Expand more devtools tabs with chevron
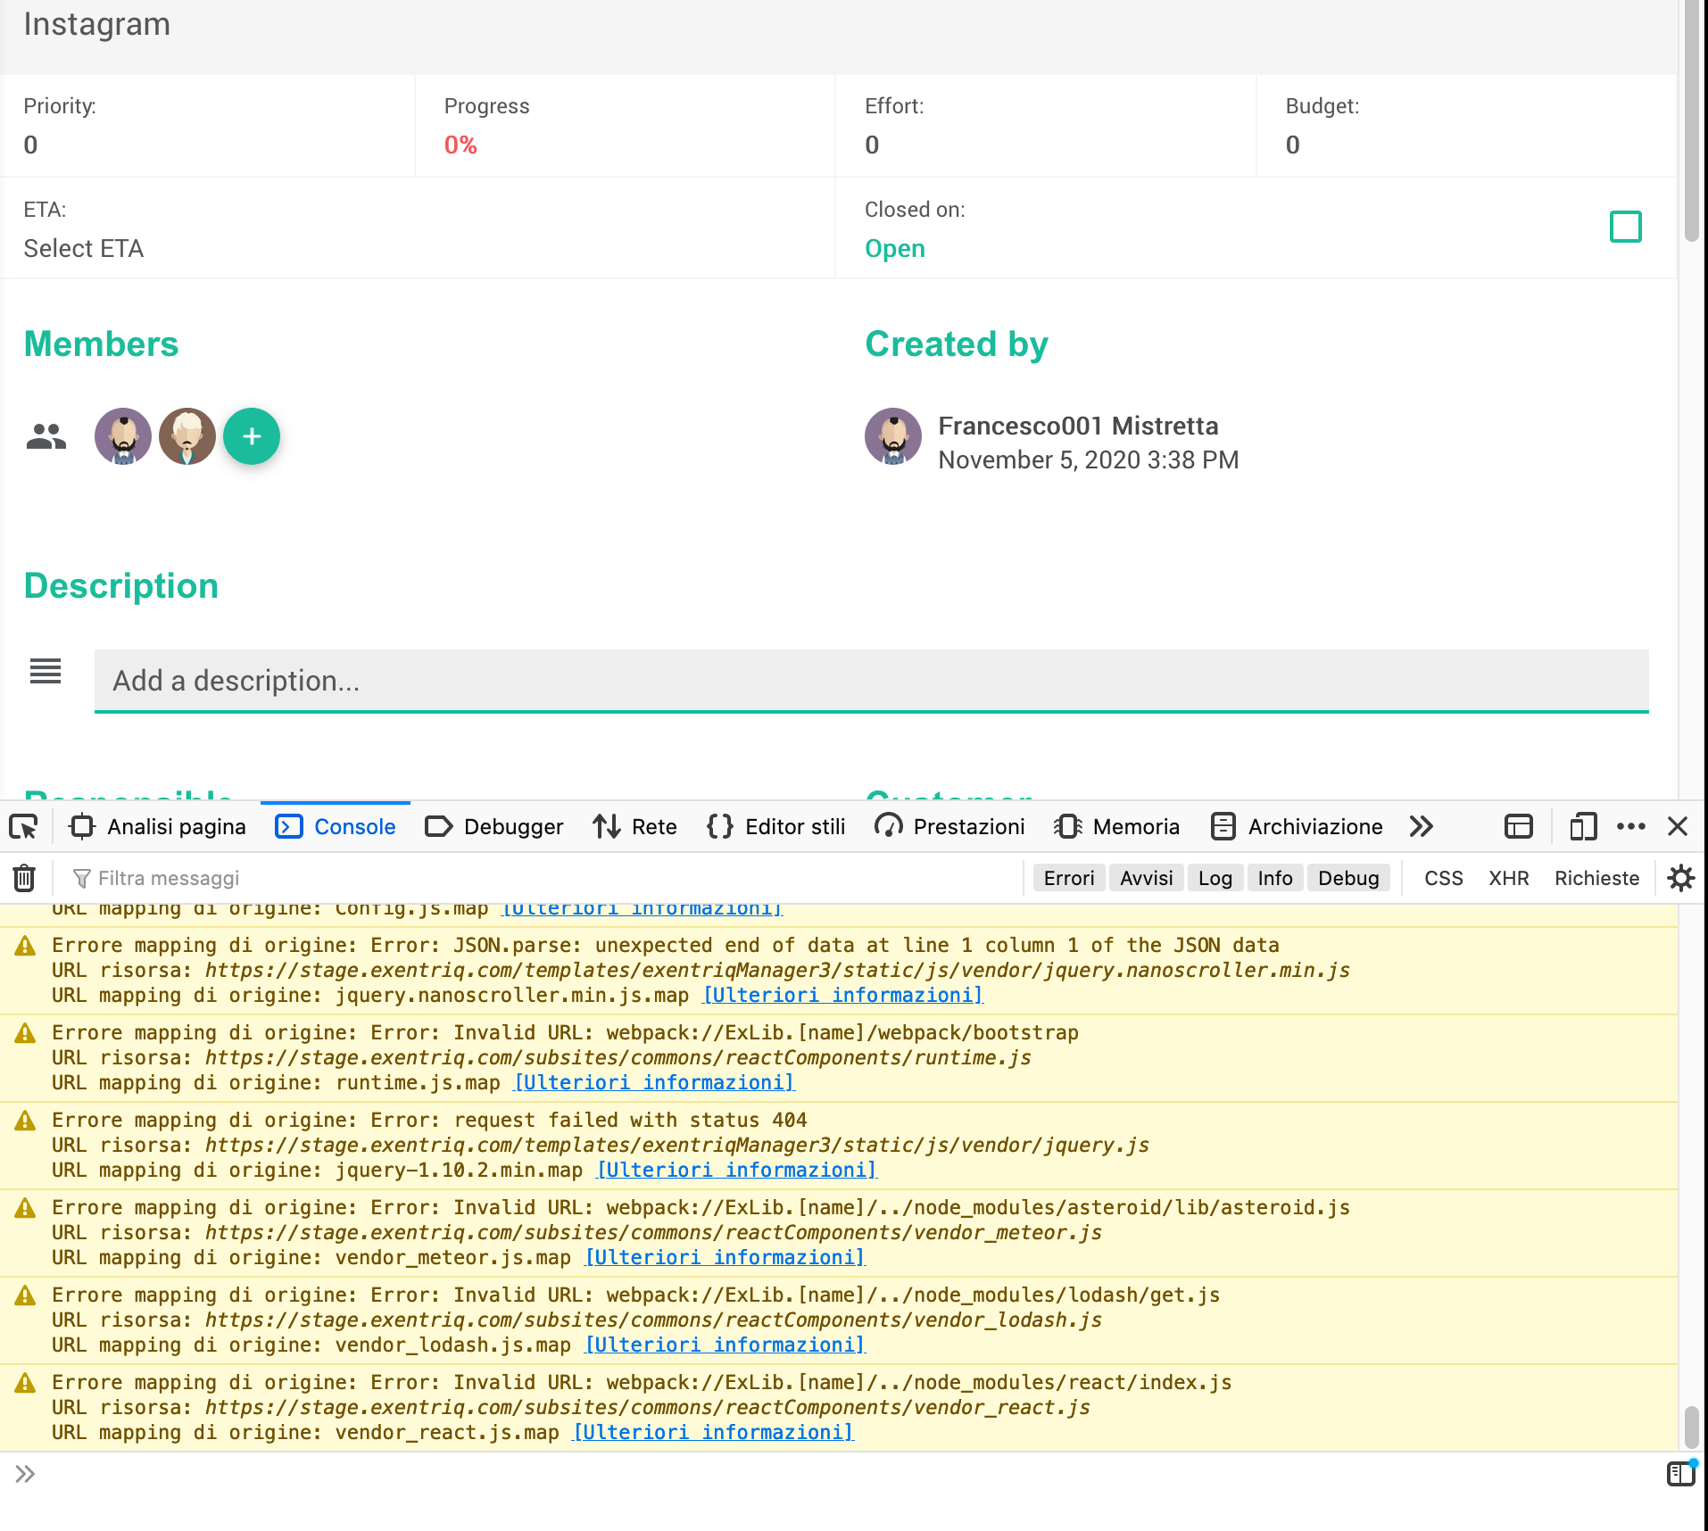 pyautogui.click(x=1422, y=827)
